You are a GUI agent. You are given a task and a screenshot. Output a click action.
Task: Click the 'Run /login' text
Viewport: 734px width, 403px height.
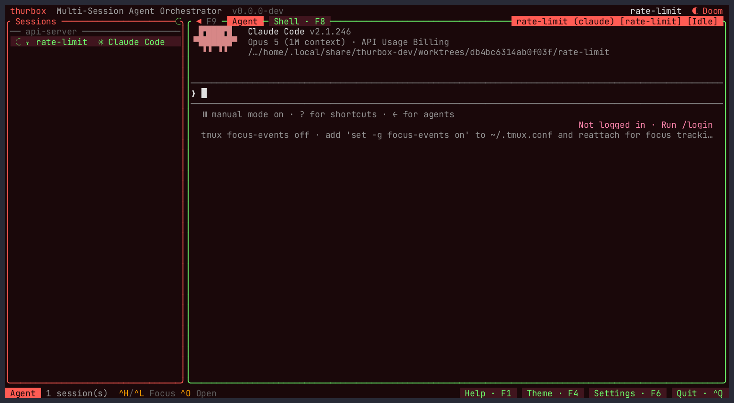point(687,125)
